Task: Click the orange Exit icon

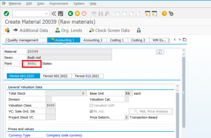Action: tap(77, 13)
